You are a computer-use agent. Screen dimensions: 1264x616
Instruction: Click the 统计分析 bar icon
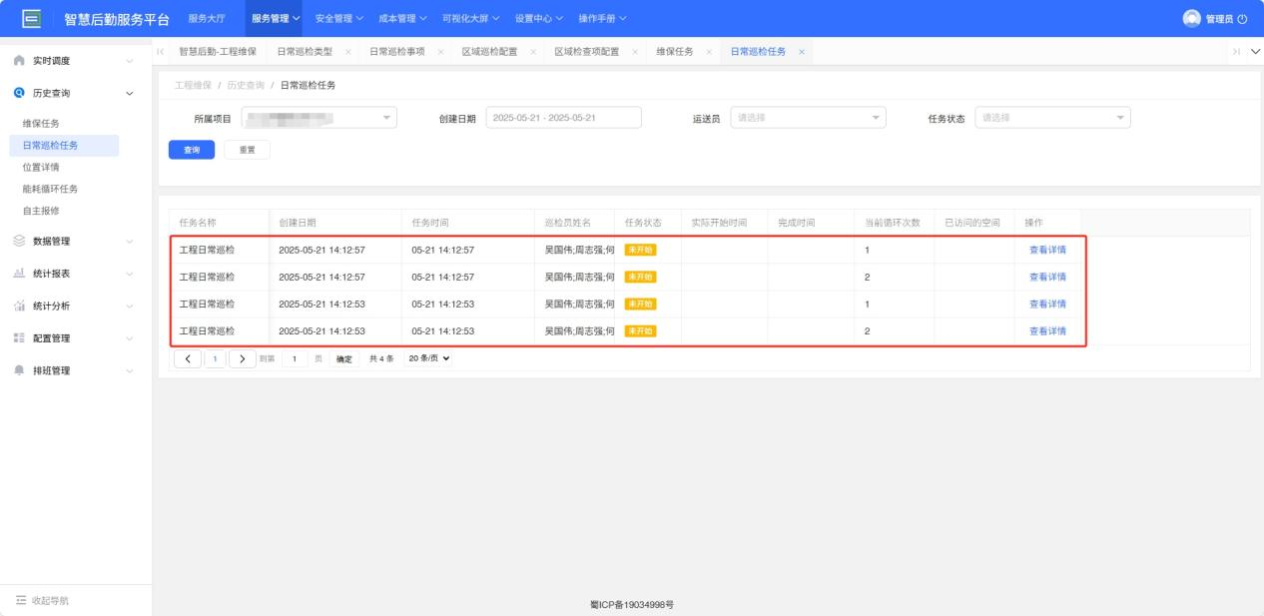pyautogui.click(x=20, y=306)
